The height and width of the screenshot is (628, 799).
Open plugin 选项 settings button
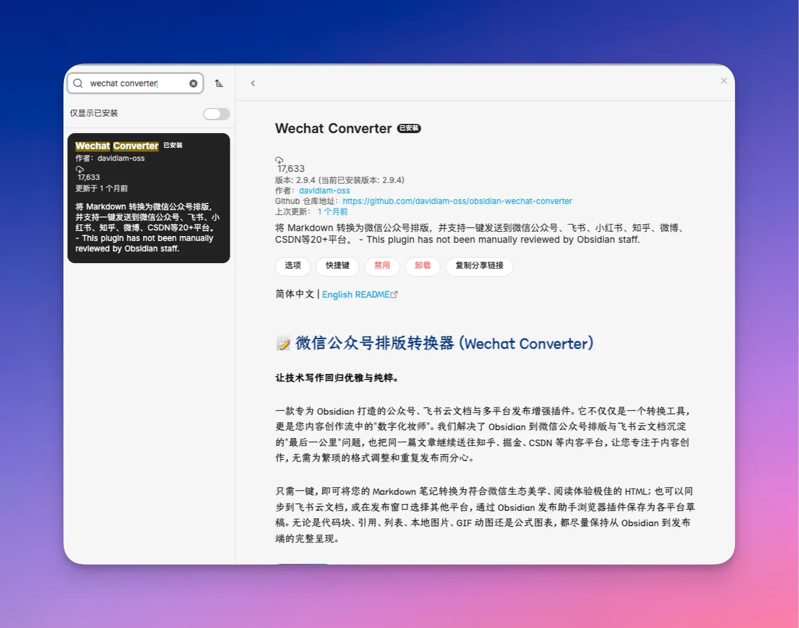pos(293,266)
